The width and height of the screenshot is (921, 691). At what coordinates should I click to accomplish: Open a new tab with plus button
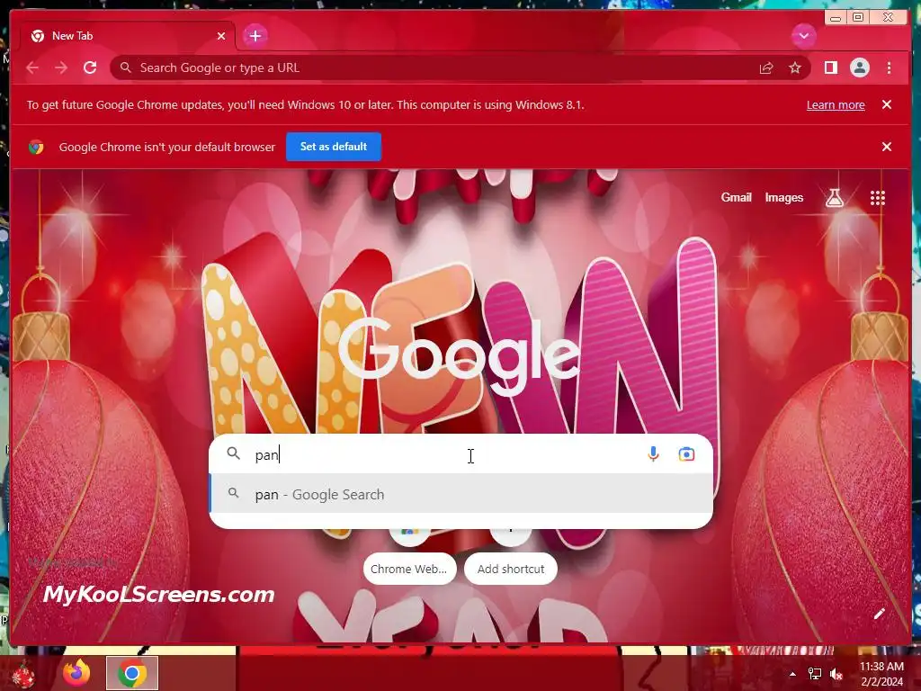click(255, 36)
